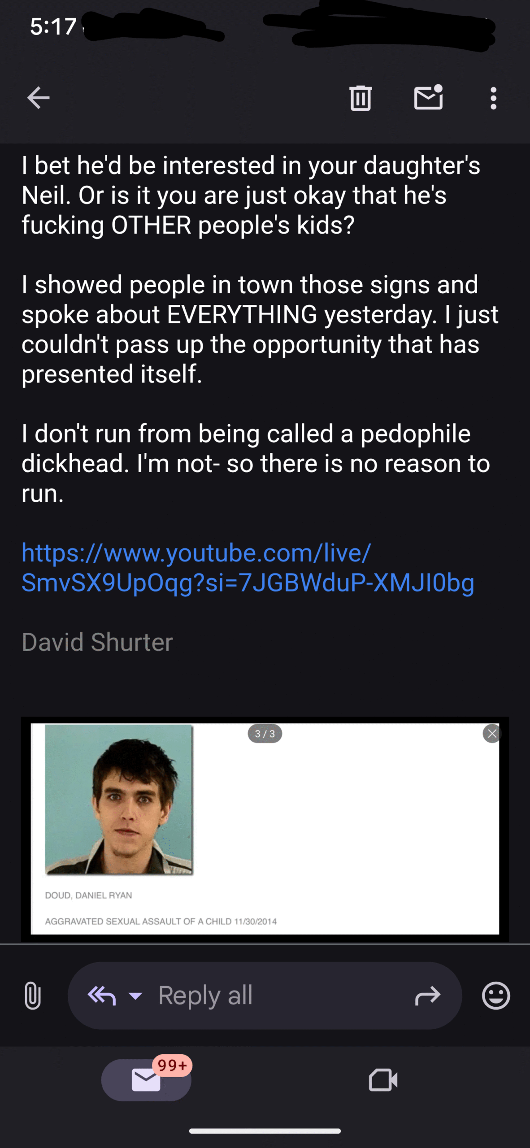Open the emoji reaction picker
Screen dimensions: 530x1148
pyautogui.click(x=496, y=996)
